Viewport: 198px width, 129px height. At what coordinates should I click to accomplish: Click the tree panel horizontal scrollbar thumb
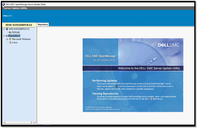point(18,122)
